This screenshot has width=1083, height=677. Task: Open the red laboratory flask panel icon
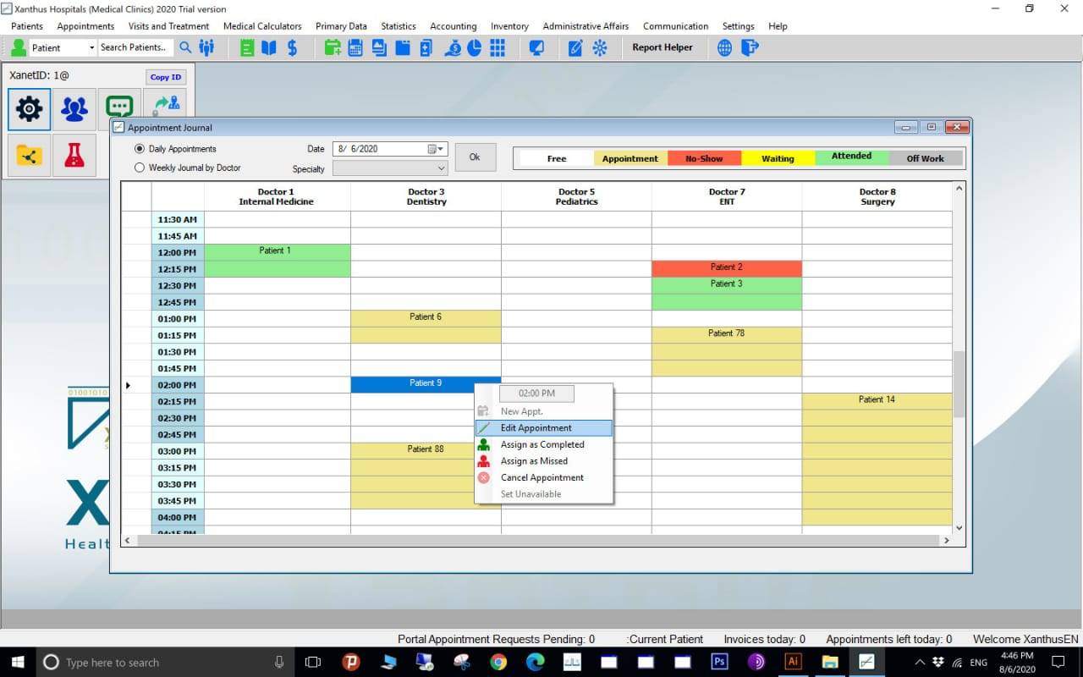pos(74,155)
